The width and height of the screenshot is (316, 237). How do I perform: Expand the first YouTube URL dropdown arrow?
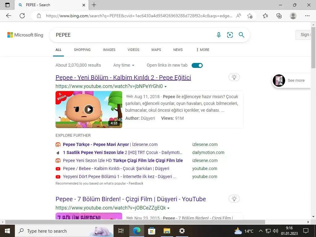tap(166, 87)
